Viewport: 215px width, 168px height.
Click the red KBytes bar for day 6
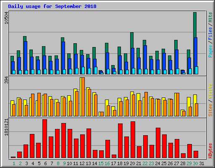45,139
